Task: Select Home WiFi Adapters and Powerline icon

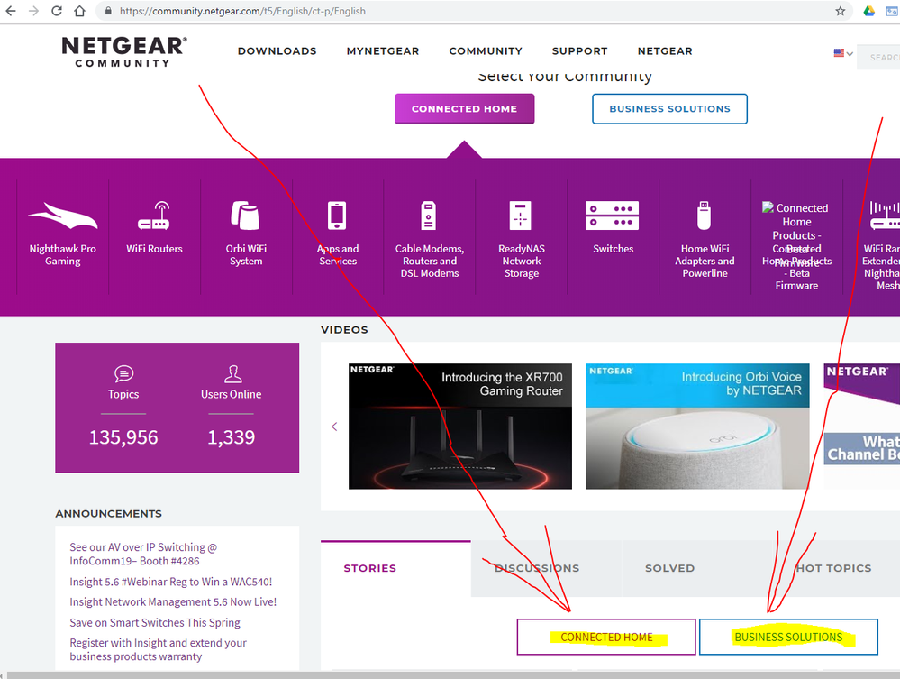Action: tap(705, 216)
